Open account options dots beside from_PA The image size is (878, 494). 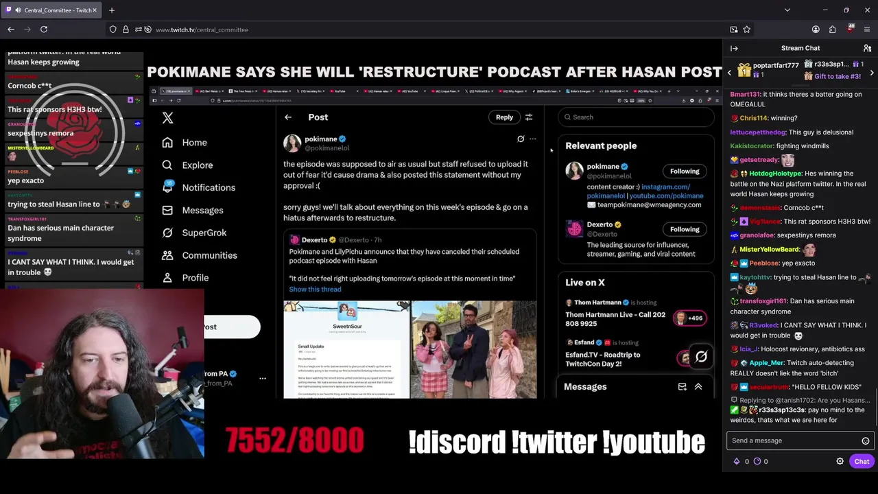click(262, 379)
